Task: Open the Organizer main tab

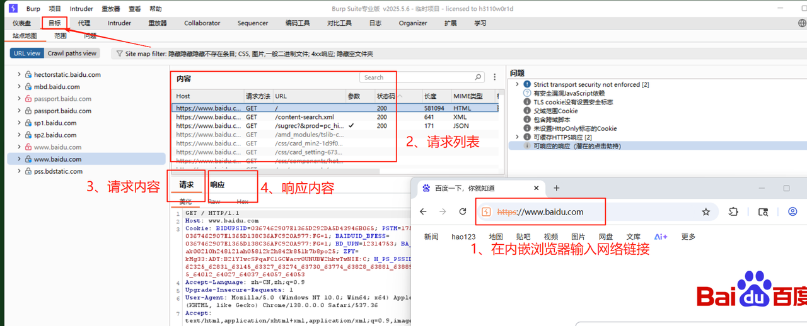Action: pyautogui.click(x=413, y=23)
